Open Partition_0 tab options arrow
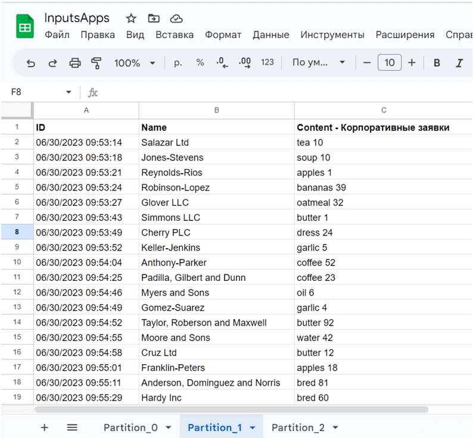The height and width of the screenshot is (438, 473). 169,427
